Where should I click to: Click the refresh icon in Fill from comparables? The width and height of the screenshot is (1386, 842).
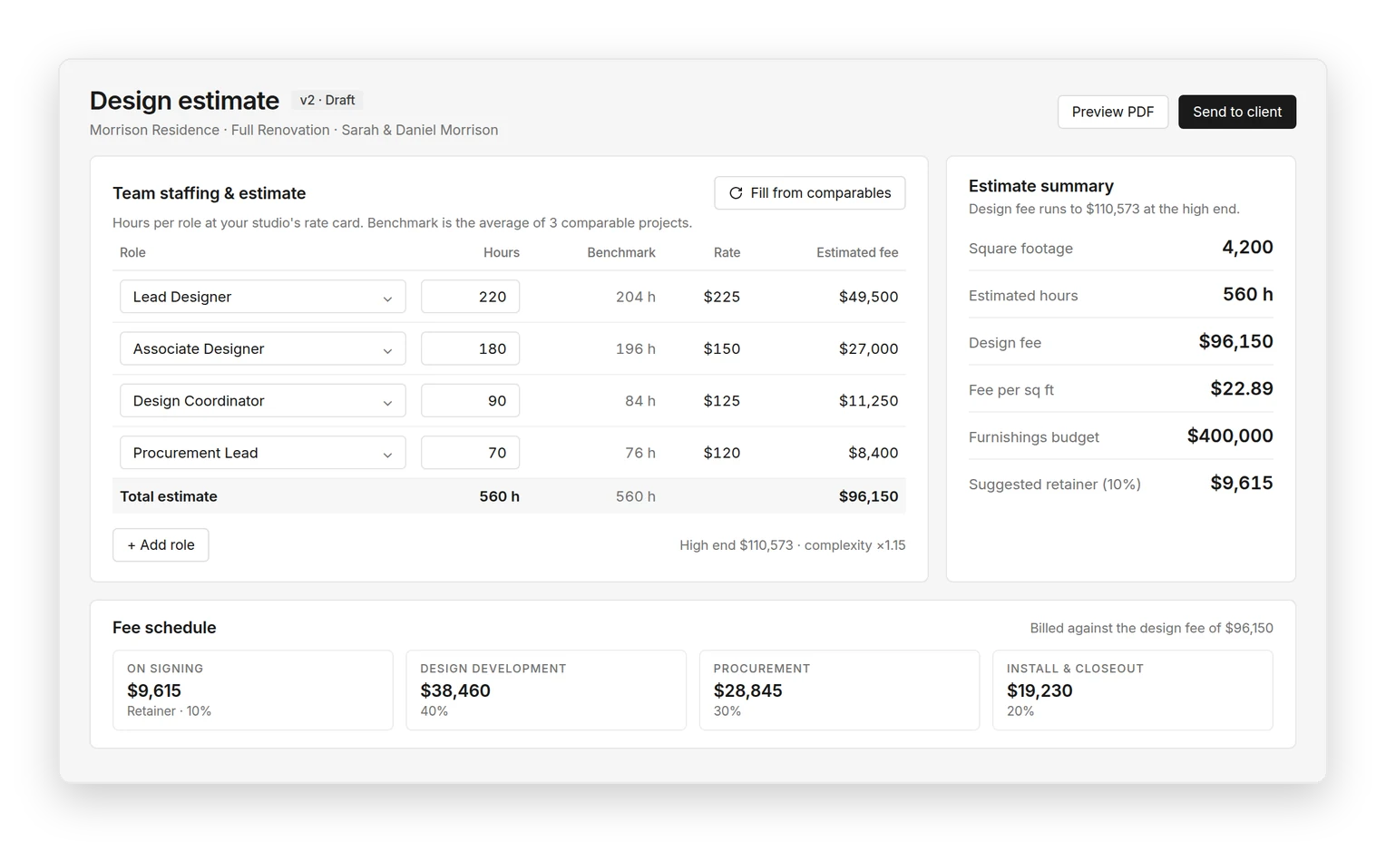tap(736, 193)
